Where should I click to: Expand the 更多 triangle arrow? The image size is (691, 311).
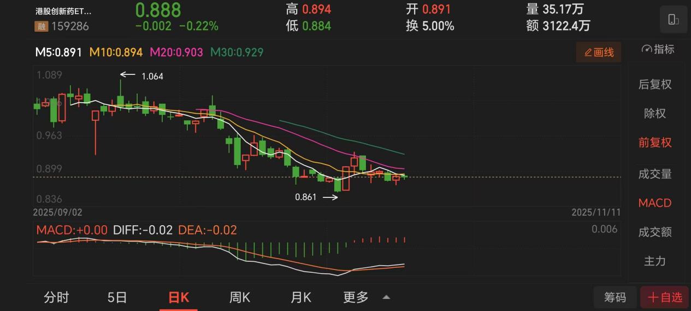(x=386, y=297)
